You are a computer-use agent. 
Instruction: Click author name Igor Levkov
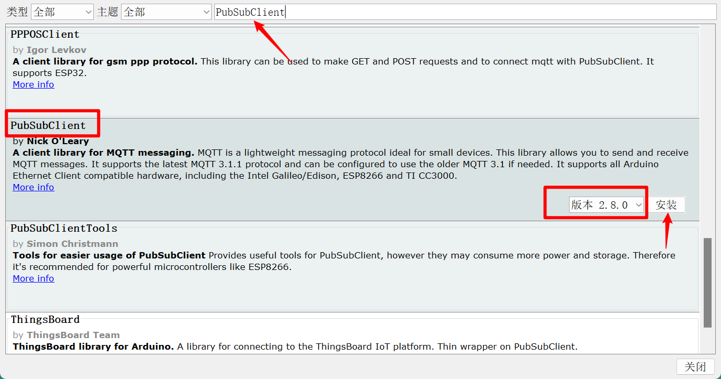pyautogui.click(x=57, y=50)
